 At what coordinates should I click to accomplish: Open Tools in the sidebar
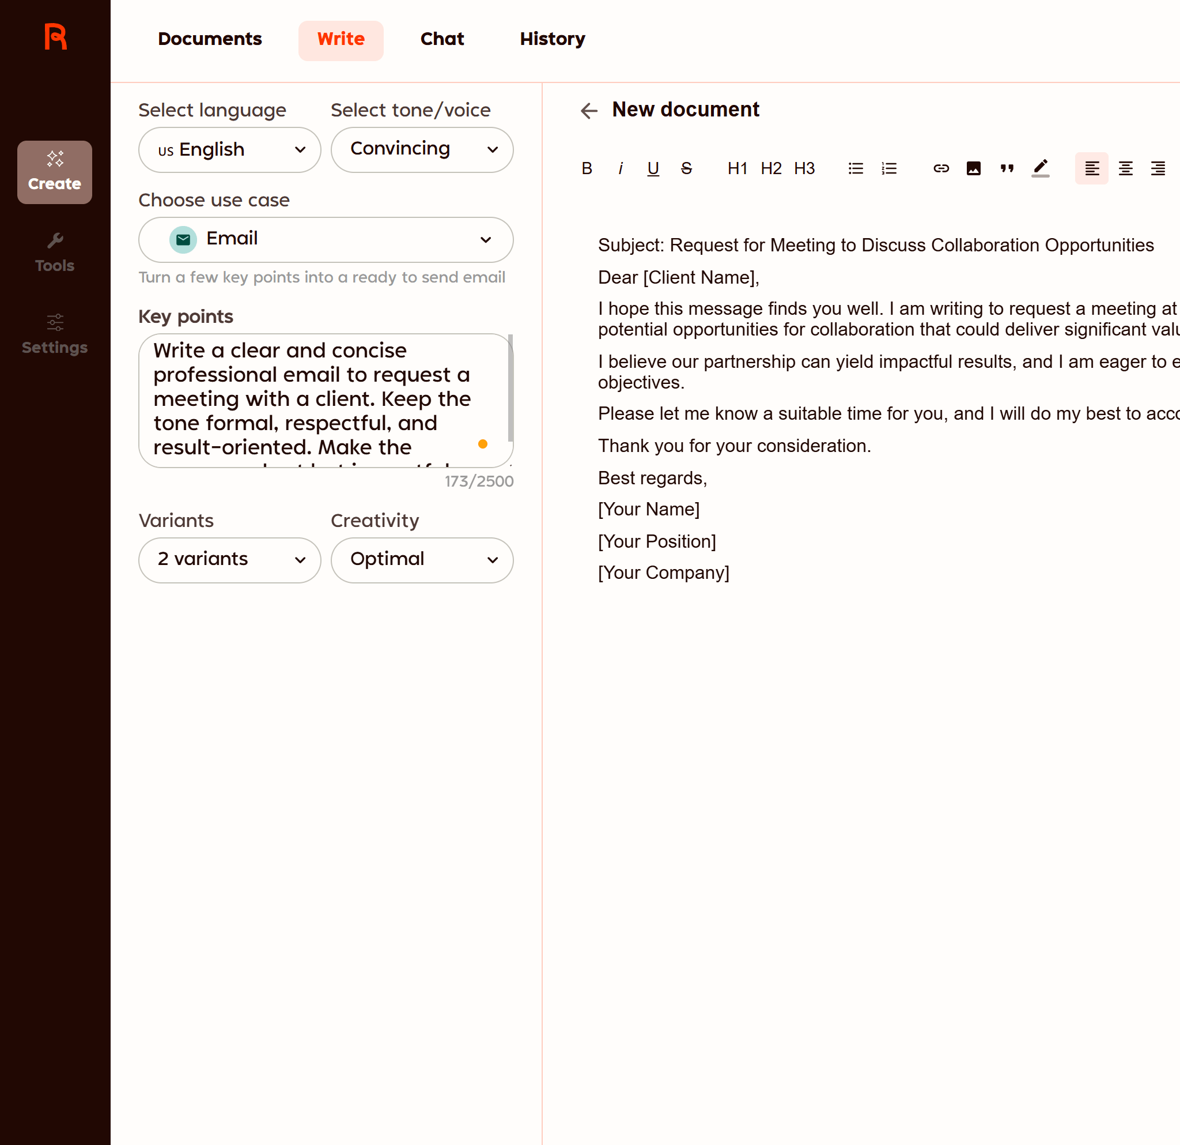click(x=55, y=253)
